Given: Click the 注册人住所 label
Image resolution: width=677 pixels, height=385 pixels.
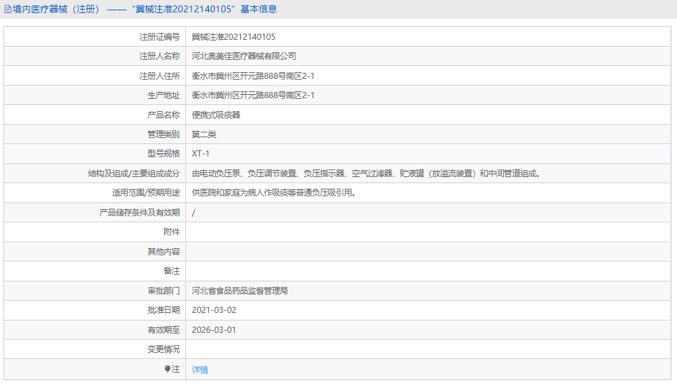Looking at the screenshot, I should 159,76.
